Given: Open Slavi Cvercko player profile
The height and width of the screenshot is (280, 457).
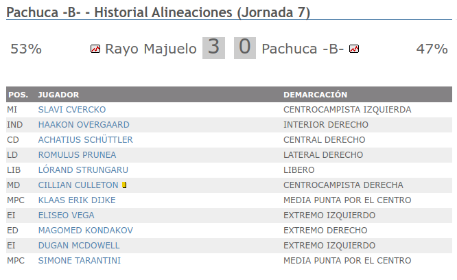Looking at the screenshot, I should point(72,110).
